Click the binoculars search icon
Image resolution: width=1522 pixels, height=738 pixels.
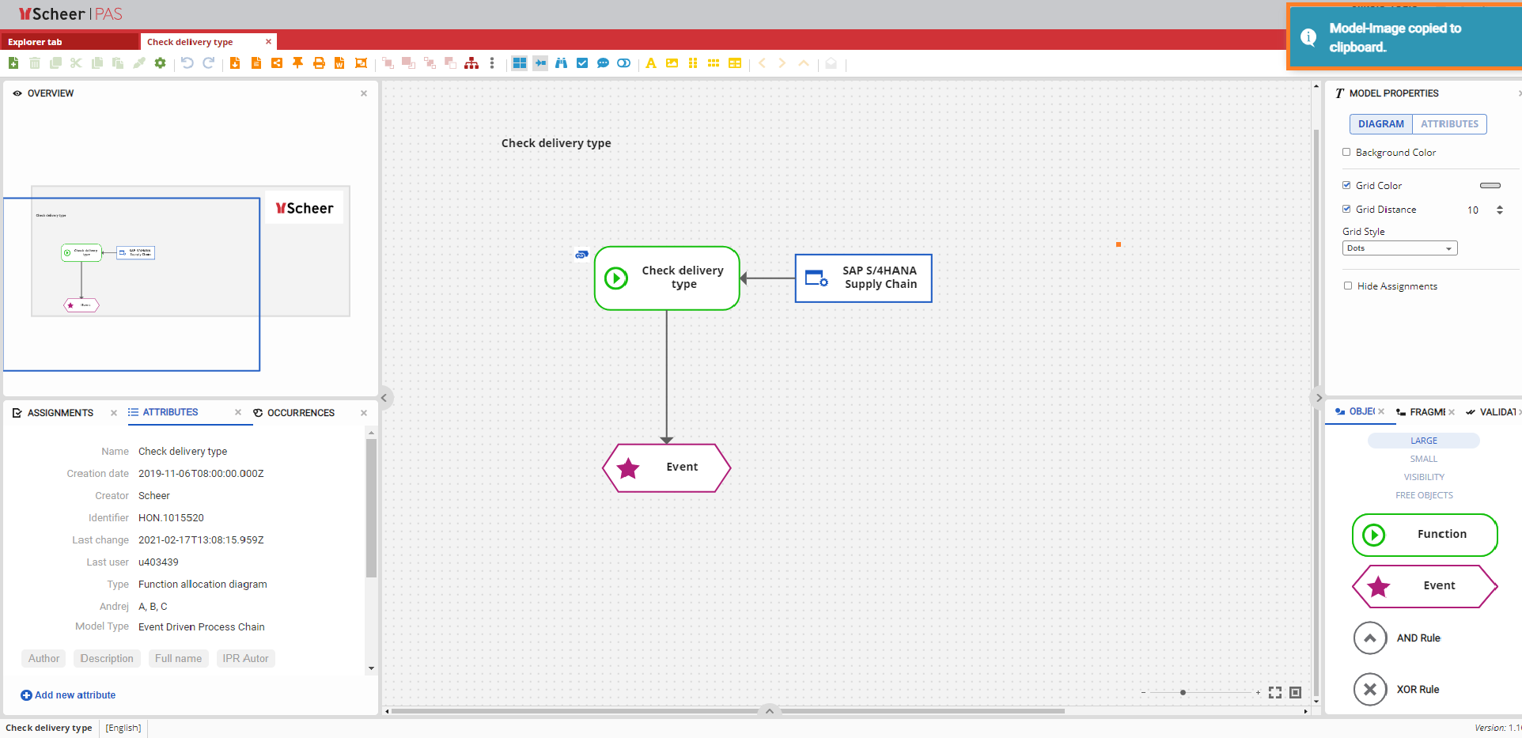click(x=561, y=63)
